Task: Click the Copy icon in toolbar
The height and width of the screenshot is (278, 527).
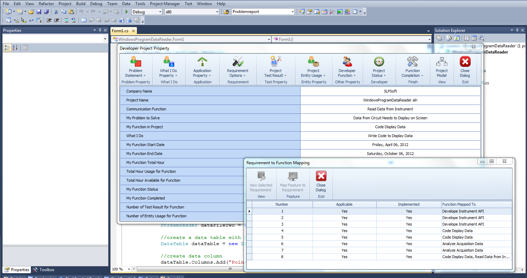Action: (x=63, y=12)
